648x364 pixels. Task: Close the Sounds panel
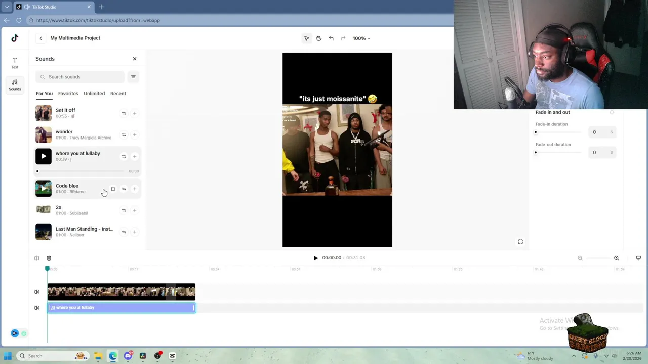135,59
